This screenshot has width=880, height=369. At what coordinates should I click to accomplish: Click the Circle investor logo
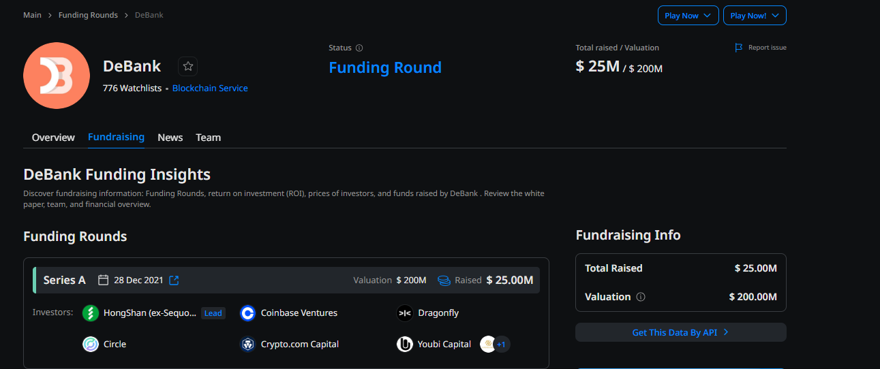tap(91, 344)
